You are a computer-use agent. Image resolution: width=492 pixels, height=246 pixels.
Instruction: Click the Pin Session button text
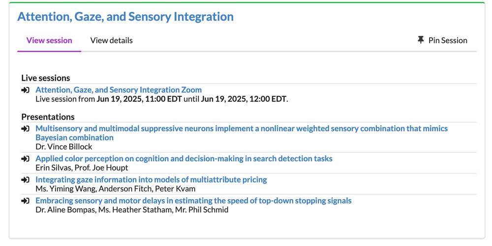point(448,40)
